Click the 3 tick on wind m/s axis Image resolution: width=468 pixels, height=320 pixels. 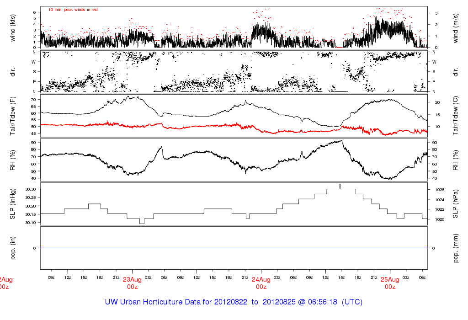tap(436, 13)
